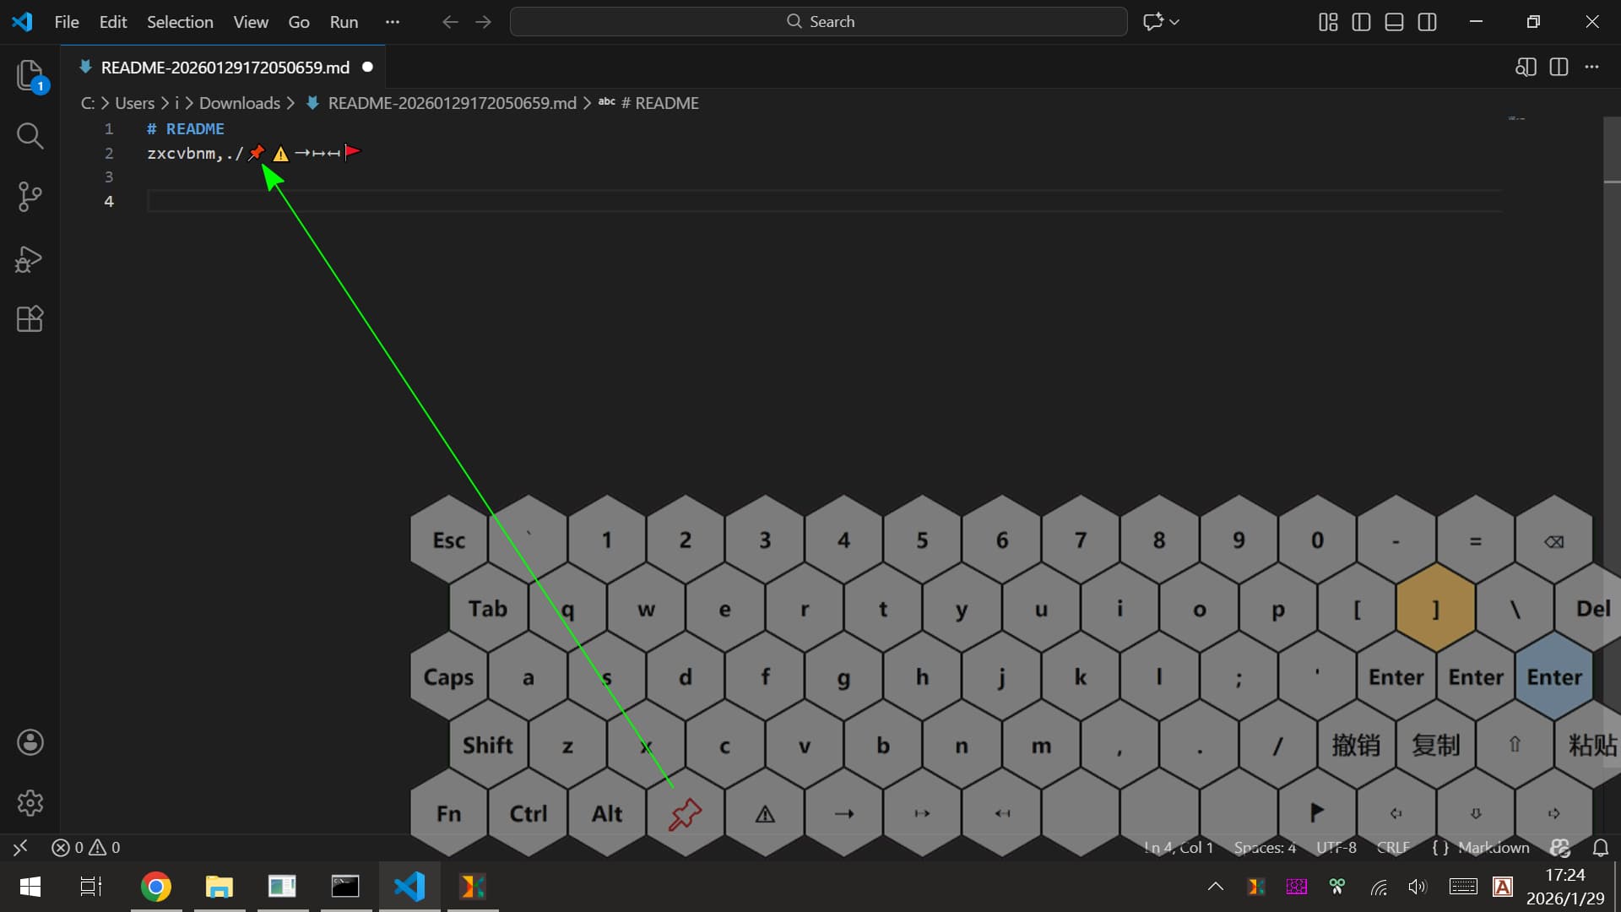Click the errors and warnings status indicator
This screenshot has width=1621, height=912.
[x=86, y=847]
